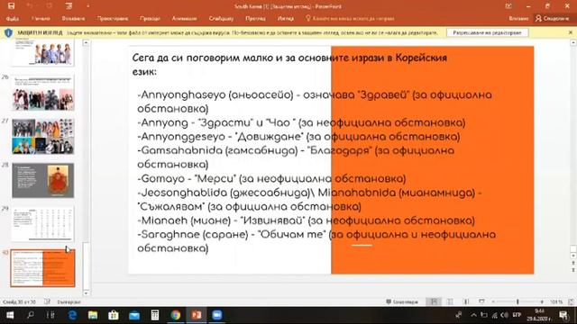Click the 101% zoom level value
577x324 pixels.
pyautogui.click(x=556, y=302)
